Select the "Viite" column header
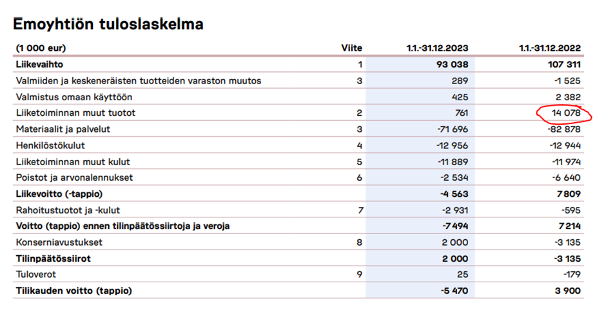The image size is (606, 317). (351, 48)
